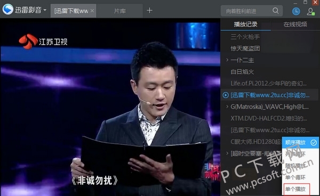The width and height of the screenshot is (320, 196).
Task: Click the playing indicator icon beside 非诚勿扰
Action: (226, 95)
